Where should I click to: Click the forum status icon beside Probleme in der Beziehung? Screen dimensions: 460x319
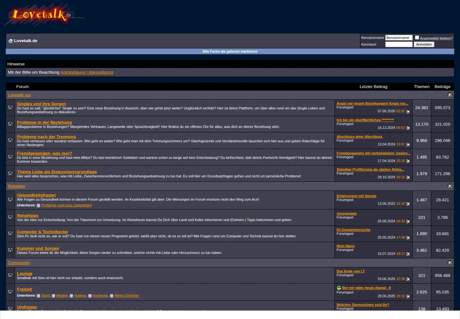point(10,124)
